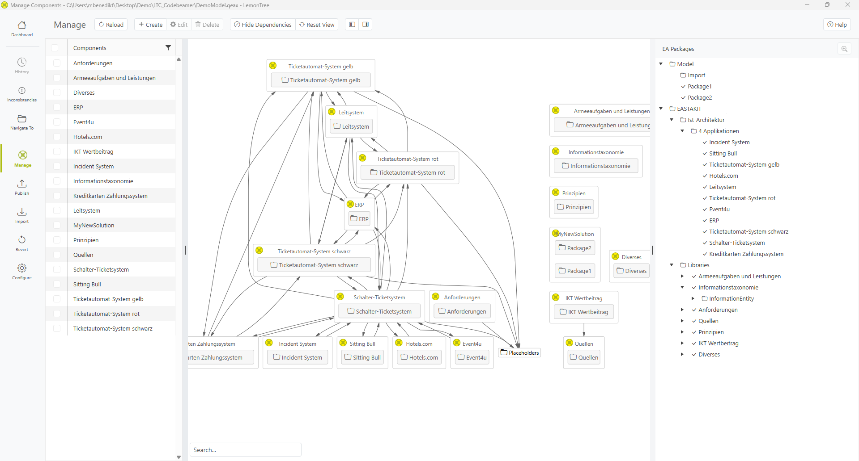Click the EA Packages search icon
Image resolution: width=859 pixels, height=461 pixels.
(x=844, y=49)
